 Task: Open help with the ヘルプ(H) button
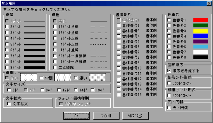click(x=135, y=116)
